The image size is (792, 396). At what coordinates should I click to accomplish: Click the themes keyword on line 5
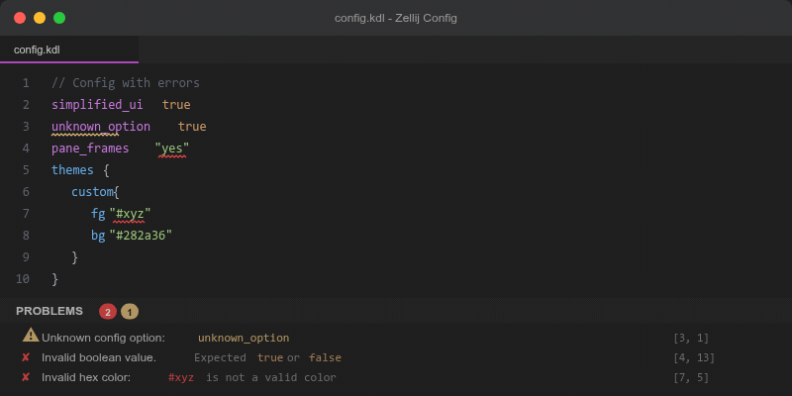pos(72,170)
